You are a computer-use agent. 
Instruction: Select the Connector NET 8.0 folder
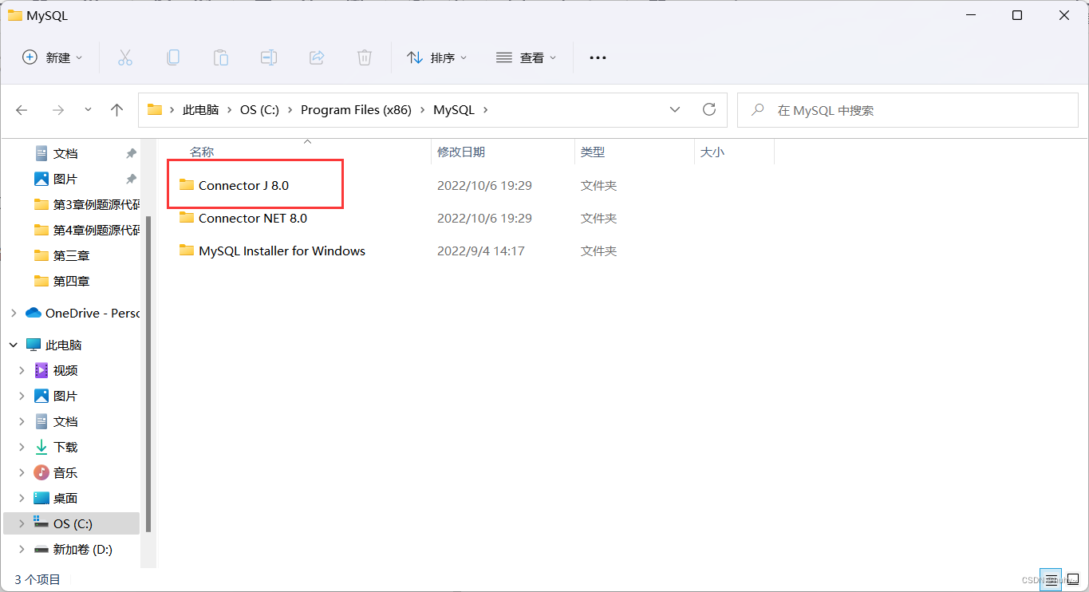(253, 218)
